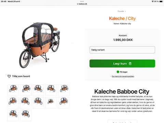This screenshot has height=123, width=164.
Task: Select the last thumbnail in third row
Action: 26,115
